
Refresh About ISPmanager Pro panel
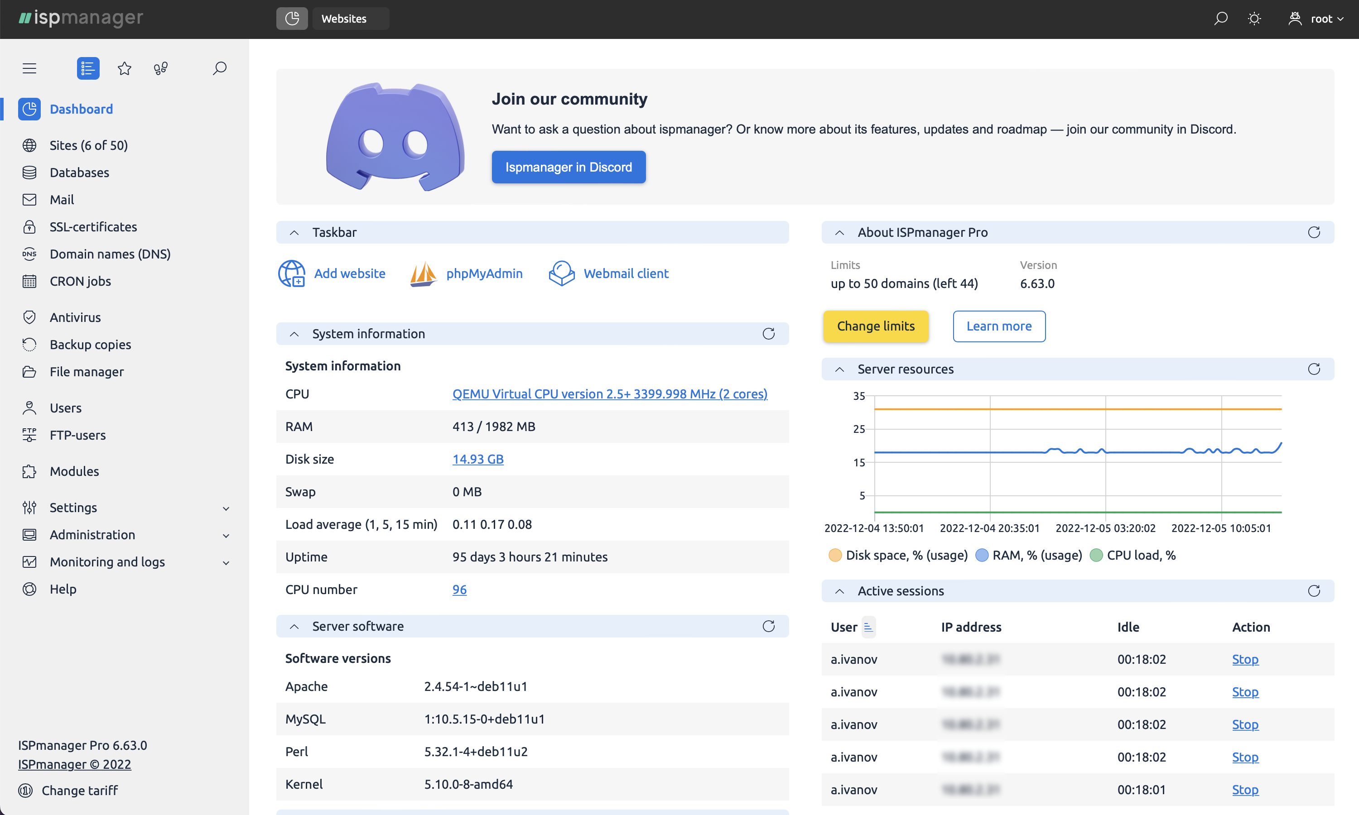[1314, 232]
